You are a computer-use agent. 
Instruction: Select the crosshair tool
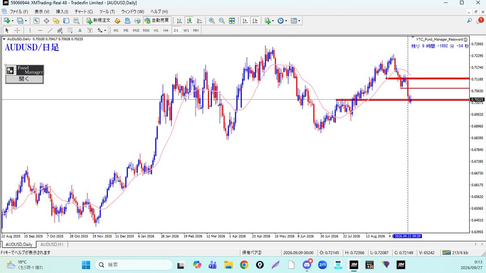click(17, 30)
